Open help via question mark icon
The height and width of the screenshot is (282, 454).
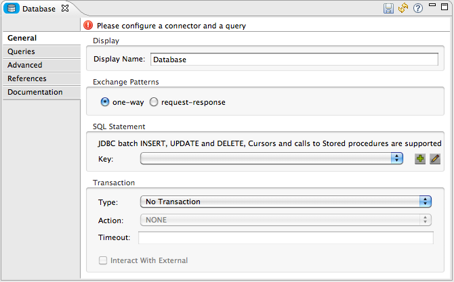point(418,9)
